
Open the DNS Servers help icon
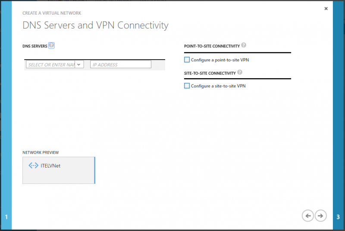tap(51, 45)
